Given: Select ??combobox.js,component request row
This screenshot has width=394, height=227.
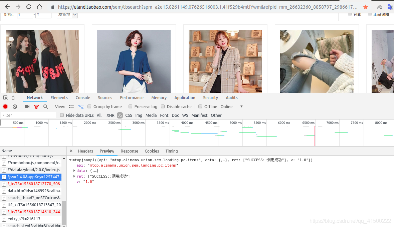Looking at the screenshot, I should [x=31, y=163].
